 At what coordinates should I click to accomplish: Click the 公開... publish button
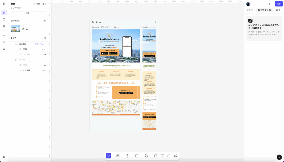(x=28, y=13)
